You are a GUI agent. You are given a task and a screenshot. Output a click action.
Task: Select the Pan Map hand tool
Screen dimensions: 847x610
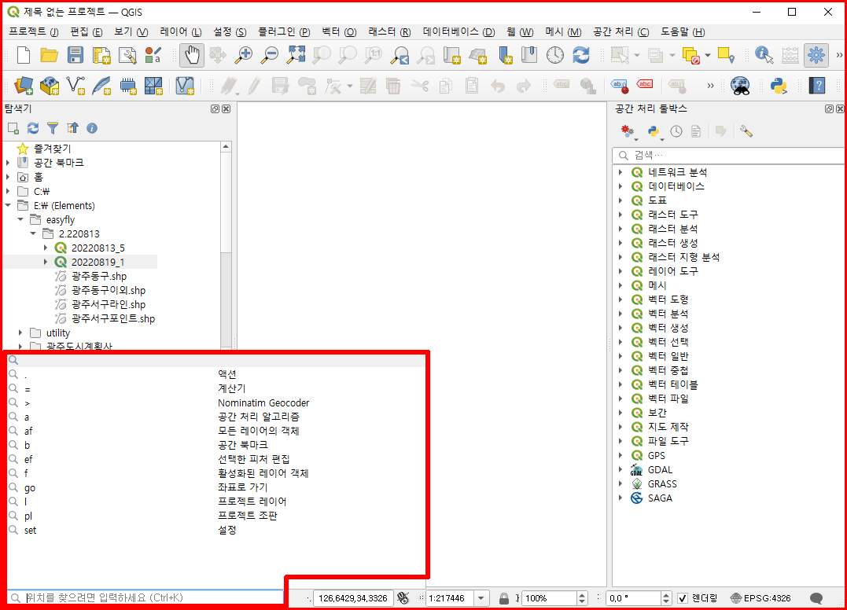click(192, 55)
